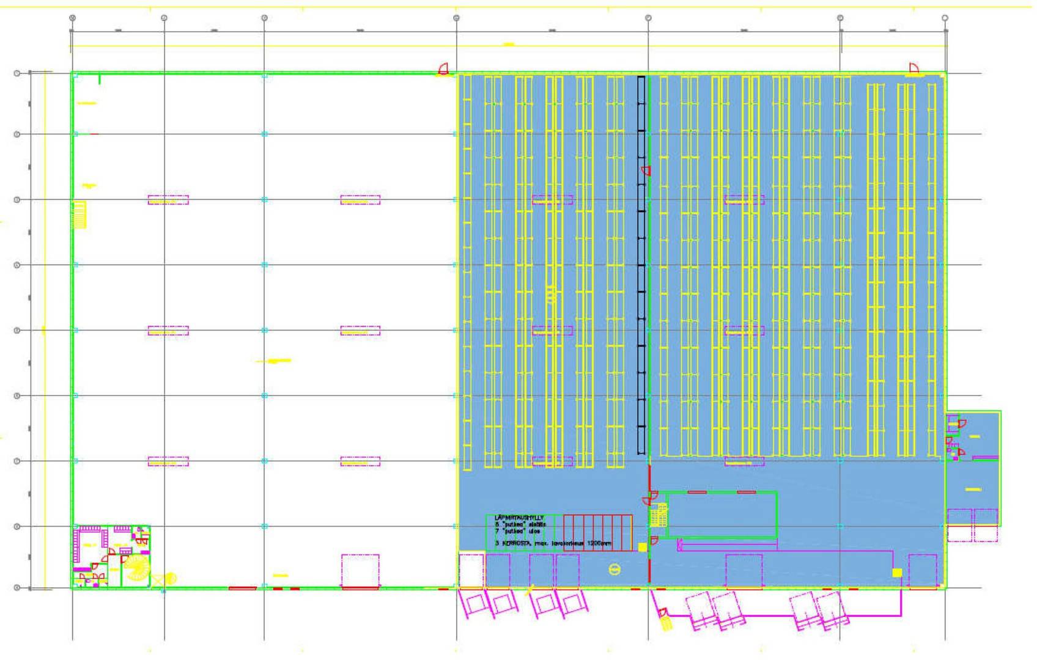
Task: Select the green-outlined office room interior
Action: click(722, 515)
